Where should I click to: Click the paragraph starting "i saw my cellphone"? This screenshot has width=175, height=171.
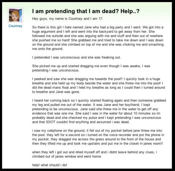click(x=98, y=137)
